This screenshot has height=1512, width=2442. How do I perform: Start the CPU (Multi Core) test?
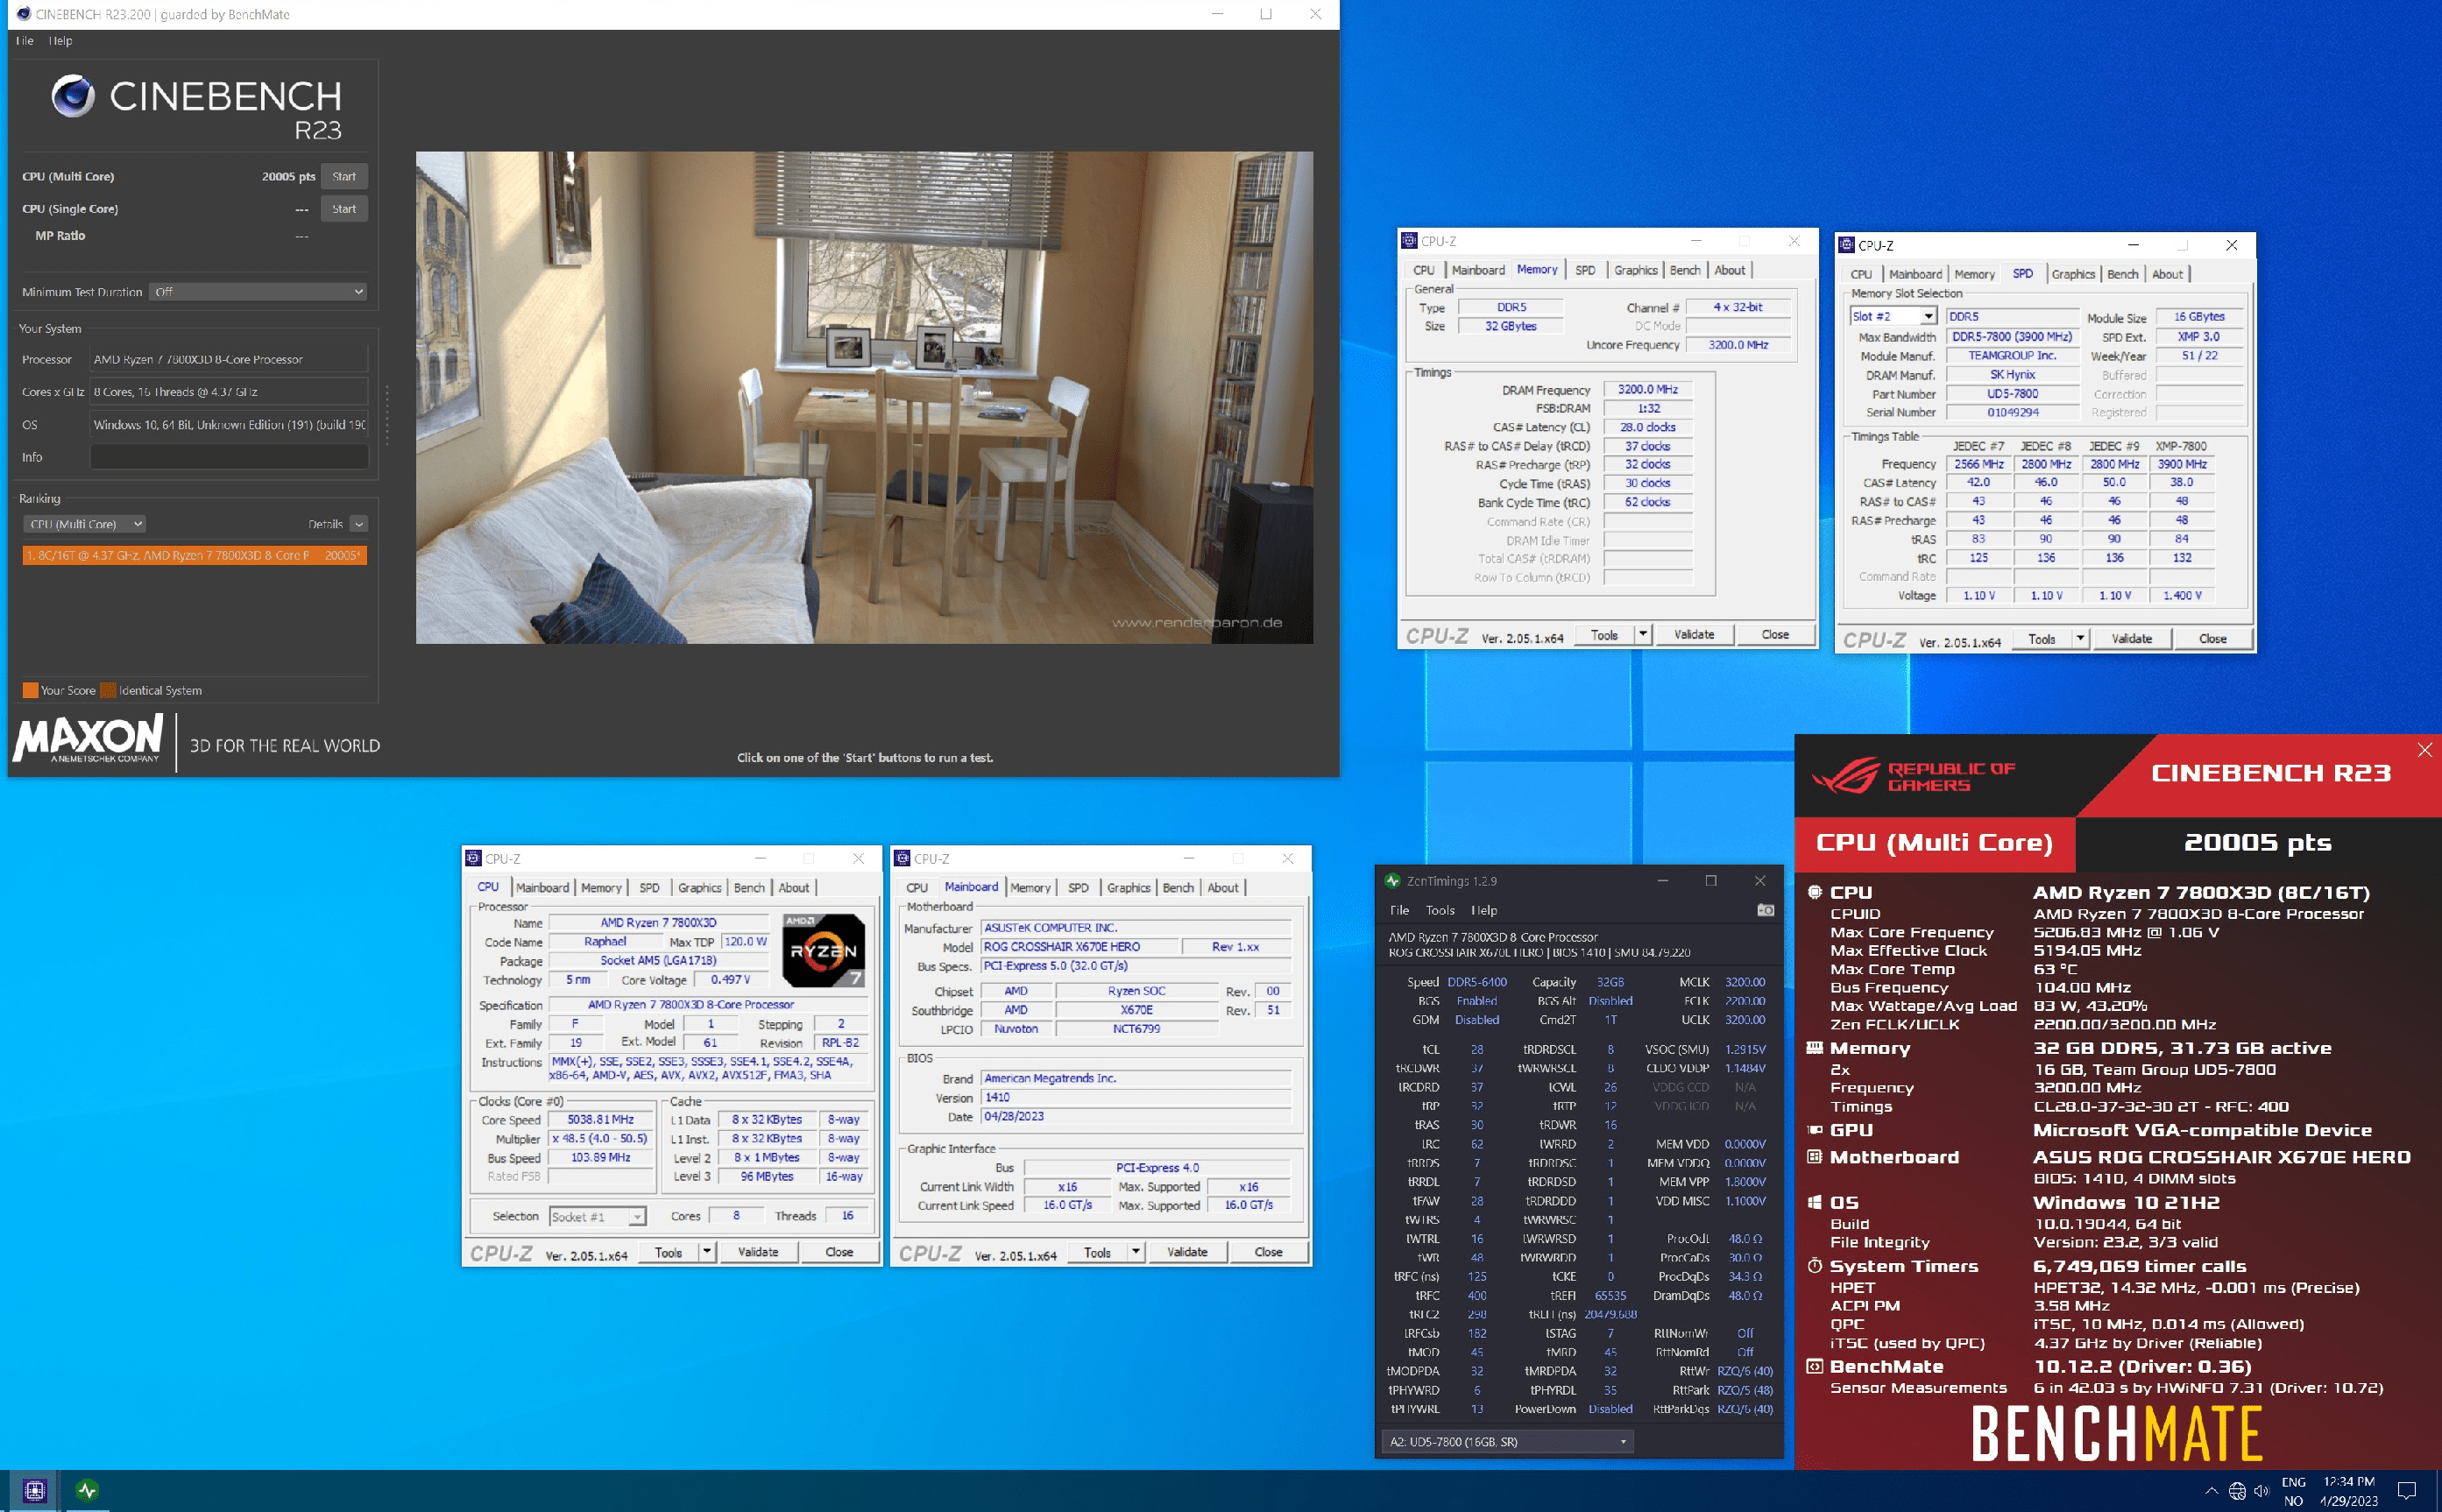click(x=344, y=176)
